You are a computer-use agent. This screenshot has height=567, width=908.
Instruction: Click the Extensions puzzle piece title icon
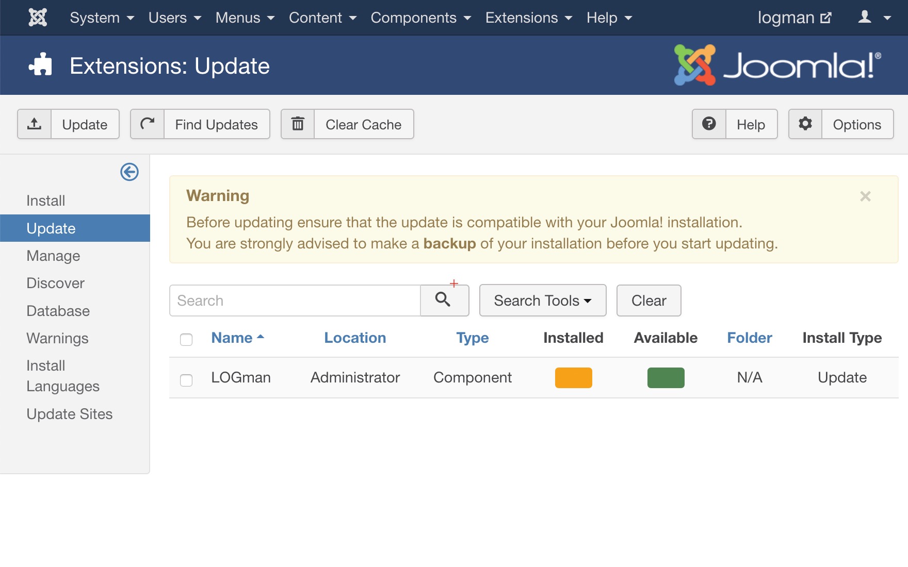click(x=40, y=65)
